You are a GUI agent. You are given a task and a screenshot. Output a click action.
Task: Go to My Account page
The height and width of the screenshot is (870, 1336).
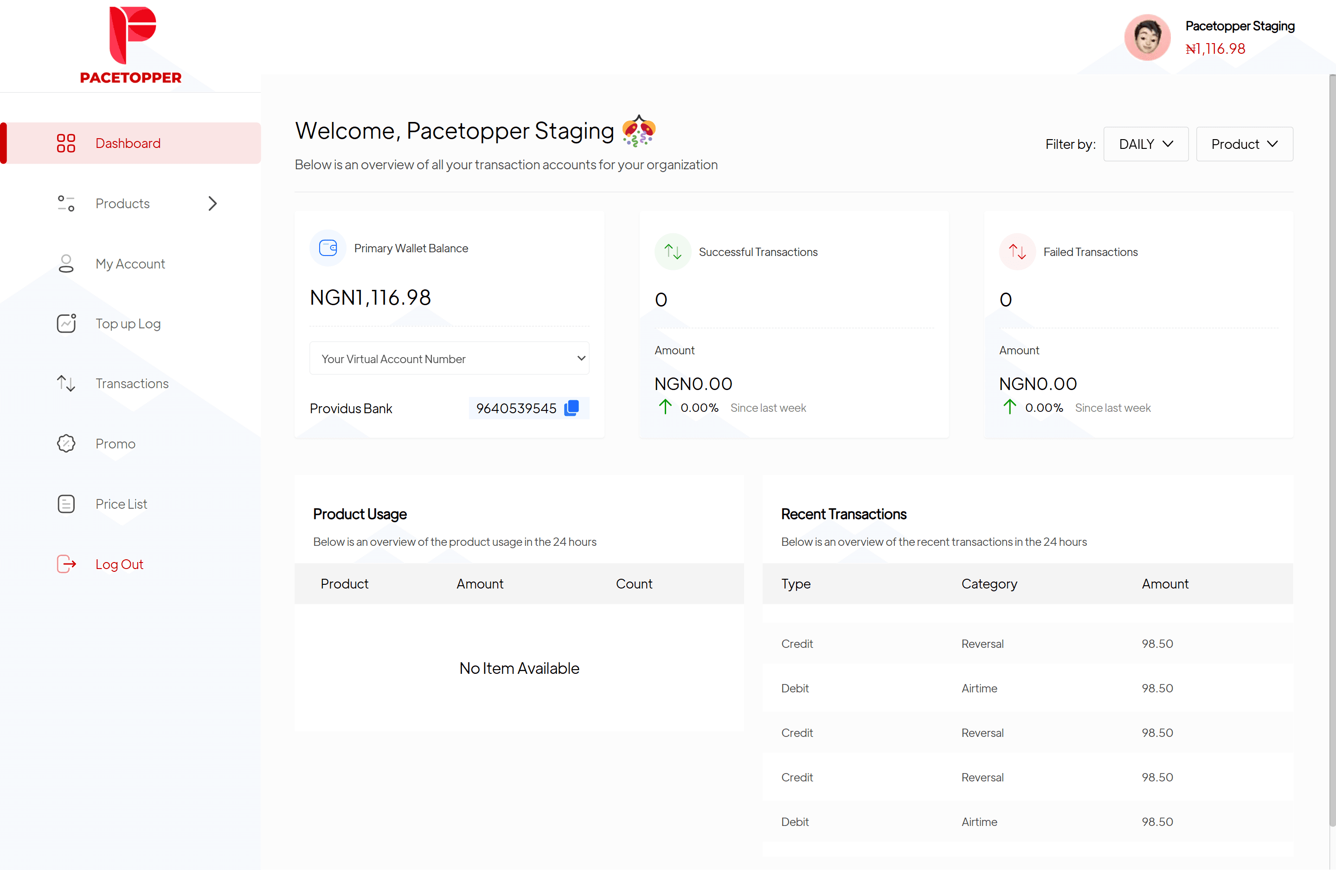(x=130, y=263)
